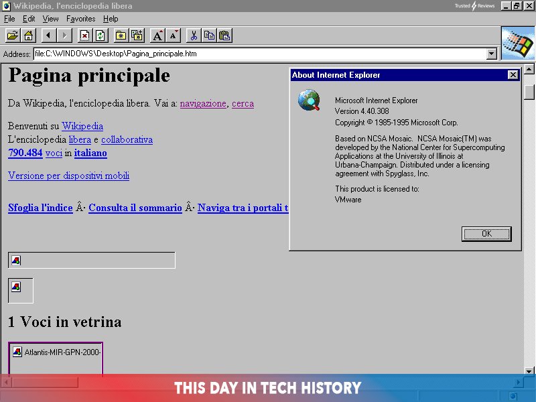Click the Restore window button

tap(517, 6)
